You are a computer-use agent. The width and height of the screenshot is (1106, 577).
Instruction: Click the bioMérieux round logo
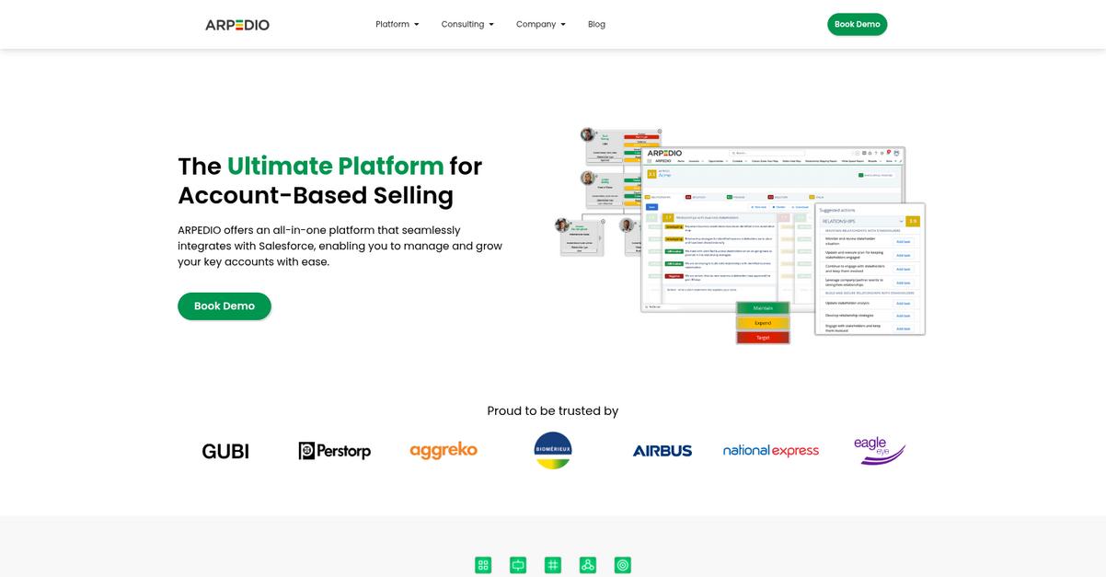click(x=553, y=450)
